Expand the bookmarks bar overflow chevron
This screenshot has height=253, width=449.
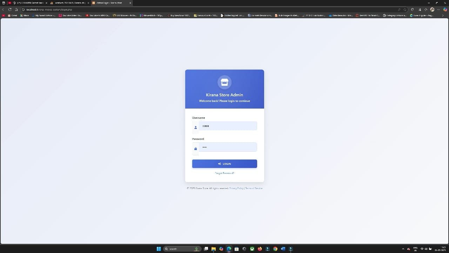point(443,15)
